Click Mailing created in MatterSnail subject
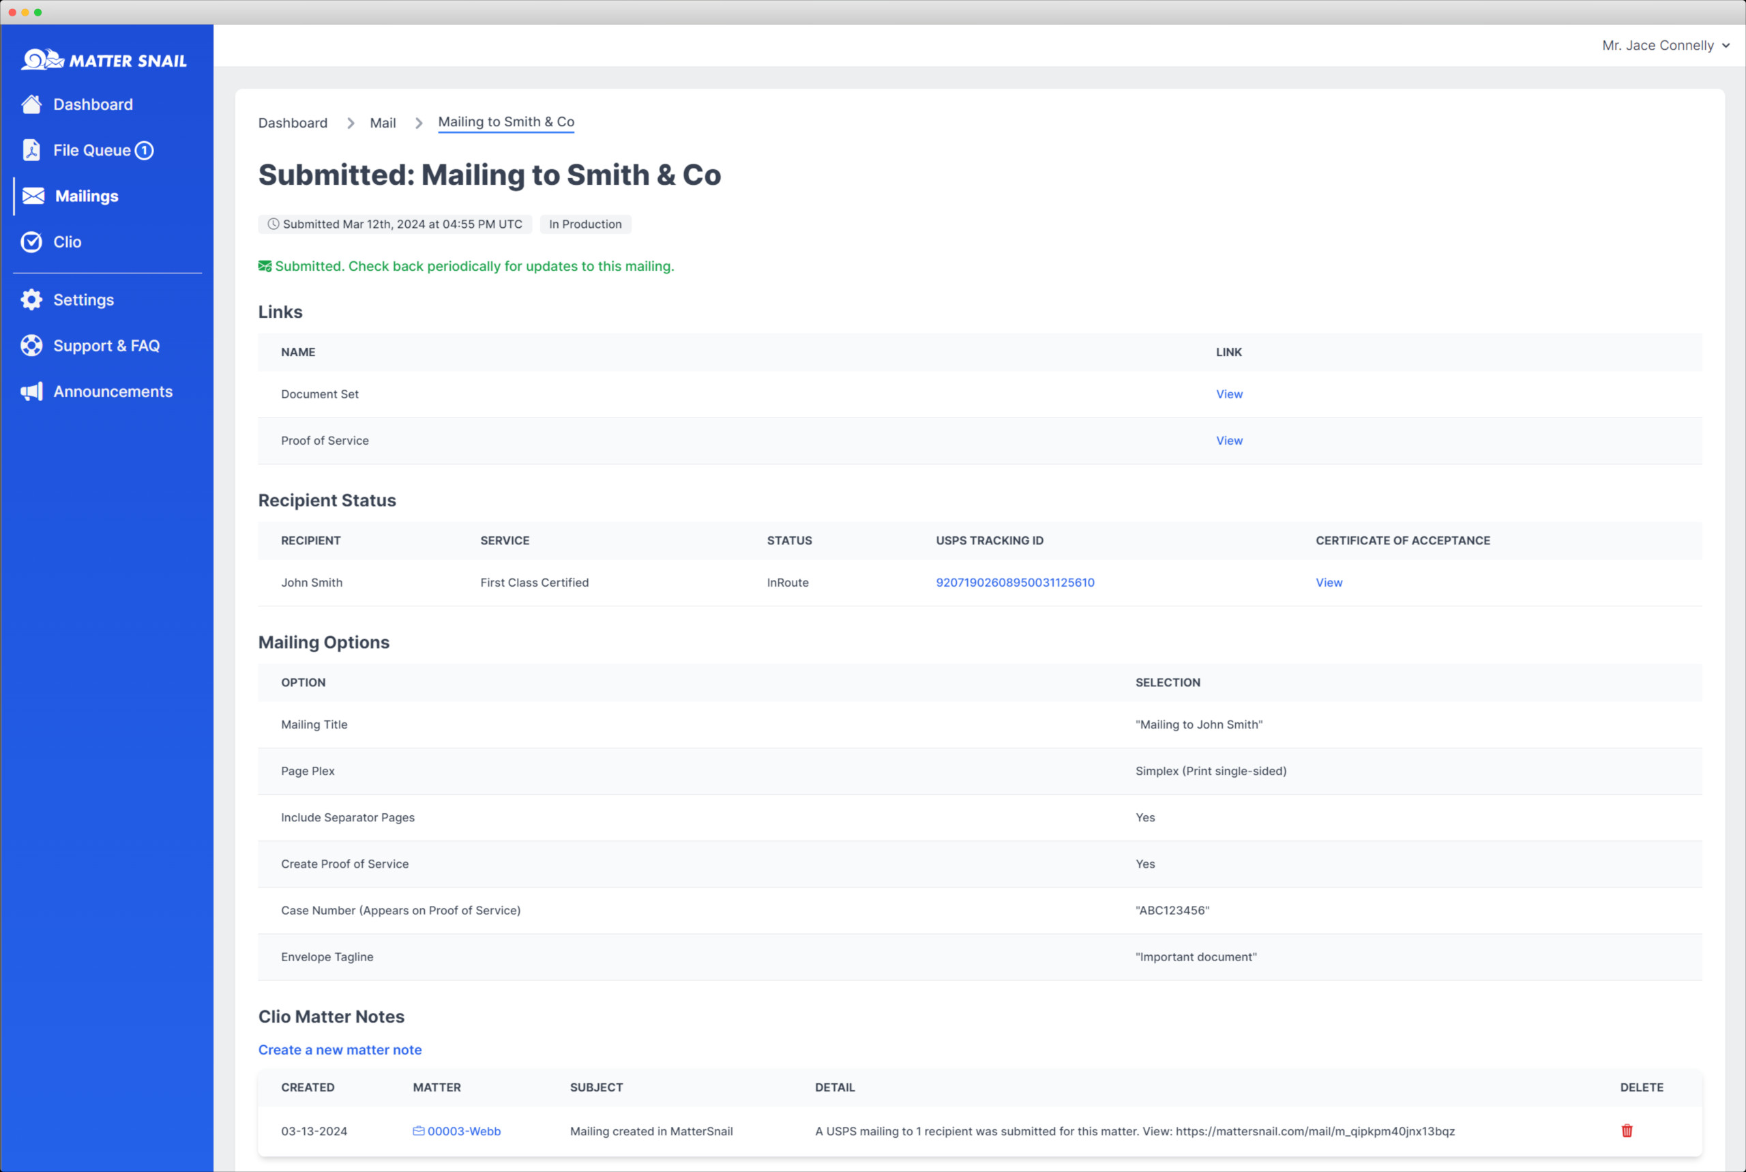The height and width of the screenshot is (1172, 1746). (x=651, y=1131)
